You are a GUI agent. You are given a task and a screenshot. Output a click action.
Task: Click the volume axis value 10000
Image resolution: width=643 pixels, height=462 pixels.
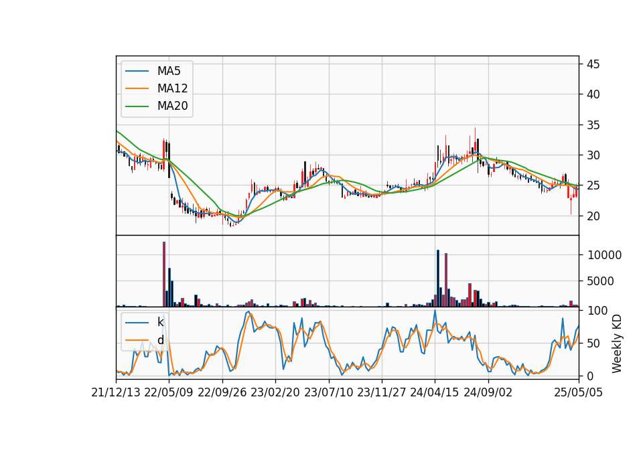pyautogui.click(x=604, y=255)
